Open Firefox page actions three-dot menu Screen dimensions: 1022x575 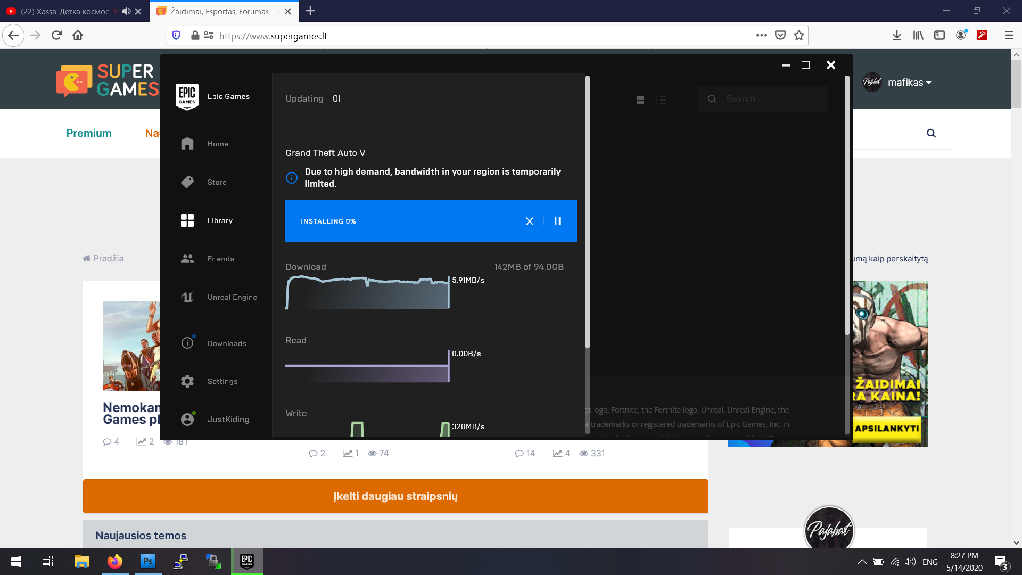click(x=761, y=35)
